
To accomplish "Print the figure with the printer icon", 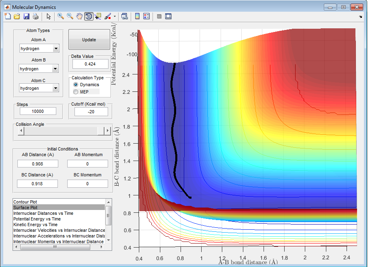I will 36,17.
